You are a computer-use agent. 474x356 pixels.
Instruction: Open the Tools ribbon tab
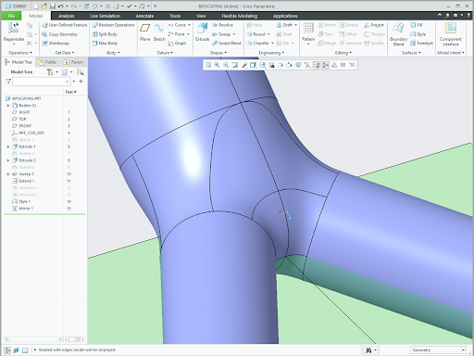tap(175, 16)
